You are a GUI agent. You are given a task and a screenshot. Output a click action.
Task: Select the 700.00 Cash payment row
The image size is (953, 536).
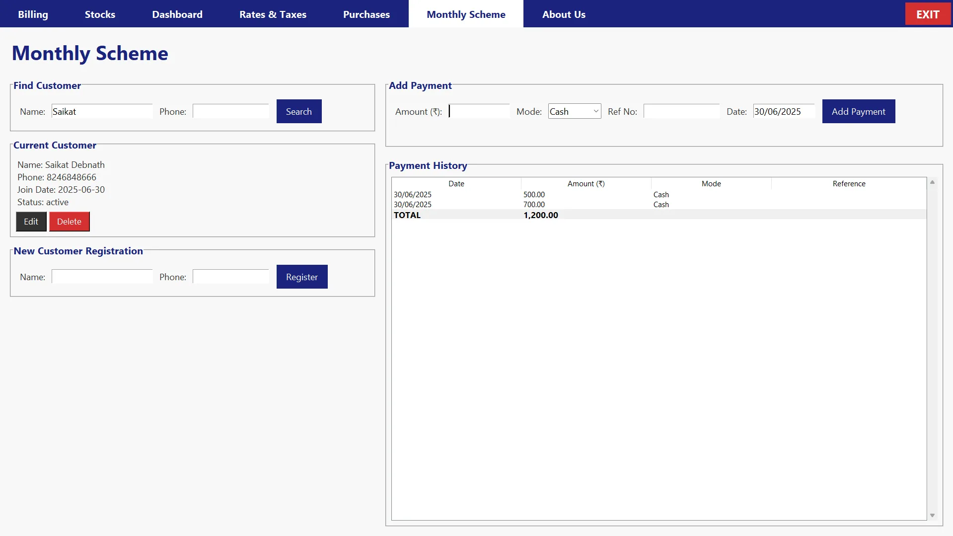pyautogui.click(x=534, y=205)
